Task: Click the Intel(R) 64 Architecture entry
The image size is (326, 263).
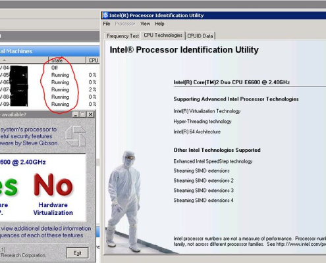Action: point(197,131)
